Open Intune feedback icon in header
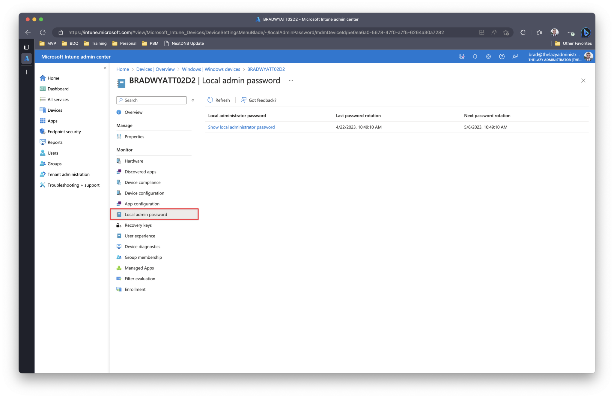614x398 pixels. click(x=515, y=56)
